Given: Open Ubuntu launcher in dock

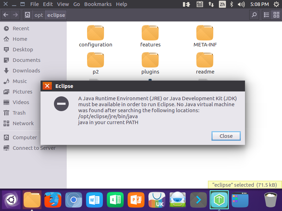Looking at the screenshot, I should pos(11,200).
